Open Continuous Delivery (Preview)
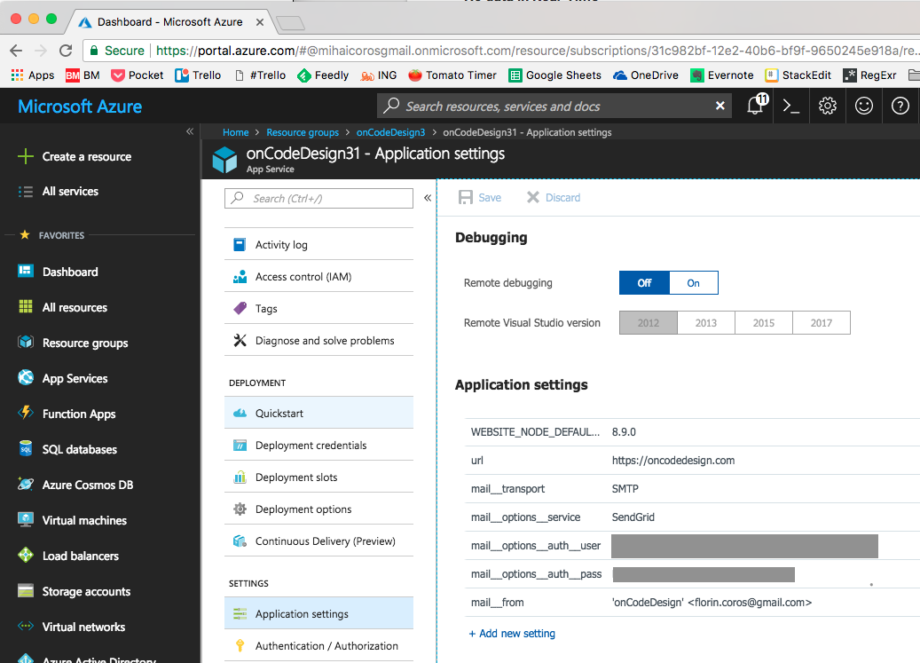This screenshot has width=920, height=663. click(318, 541)
